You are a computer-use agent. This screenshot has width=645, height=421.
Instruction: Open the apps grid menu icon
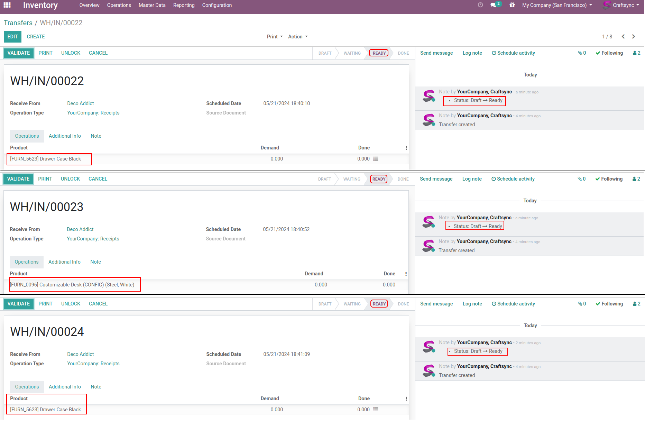7,5
